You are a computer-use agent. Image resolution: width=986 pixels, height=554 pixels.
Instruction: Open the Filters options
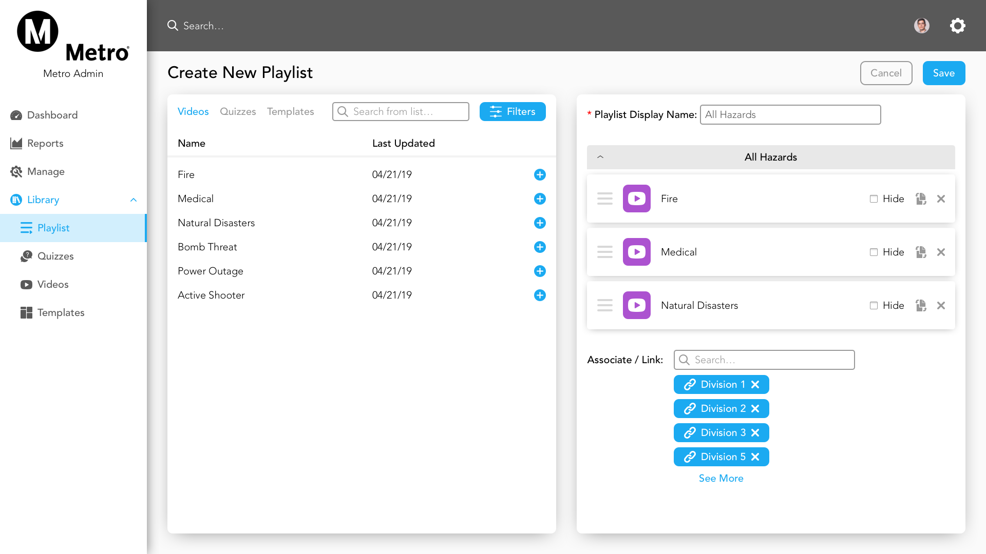point(513,111)
